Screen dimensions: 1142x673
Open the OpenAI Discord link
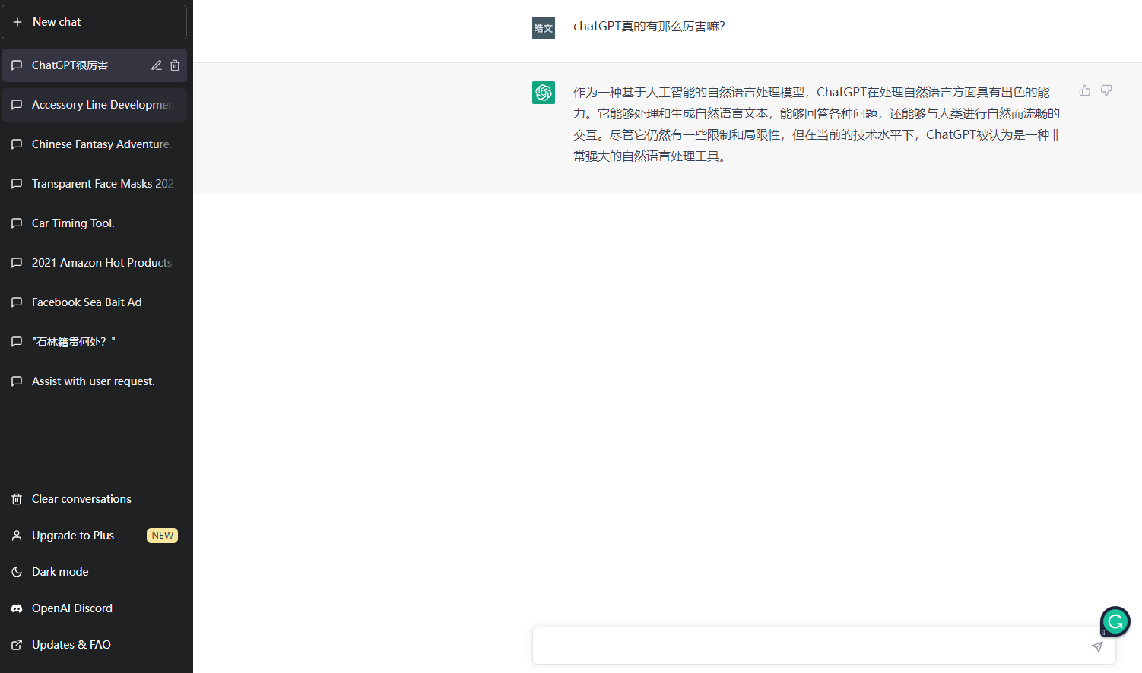tap(94, 608)
